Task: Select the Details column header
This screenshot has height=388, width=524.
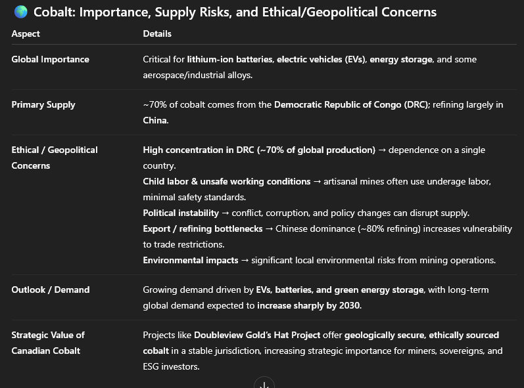Action: (157, 33)
